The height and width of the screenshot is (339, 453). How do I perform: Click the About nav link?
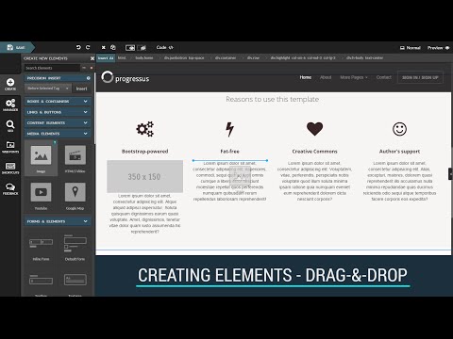pos(326,77)
